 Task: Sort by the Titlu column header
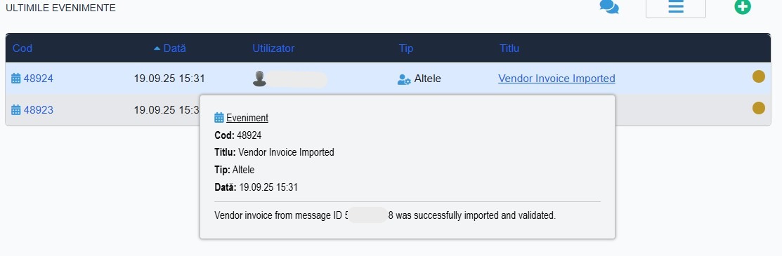(x=509, y=48)
